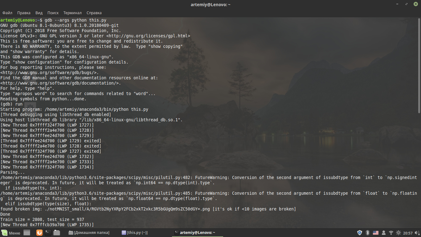The height and width of the screenshot is (237, 421).
Task: Open the update manager shield icon
Action: click(x=359, y=233)
